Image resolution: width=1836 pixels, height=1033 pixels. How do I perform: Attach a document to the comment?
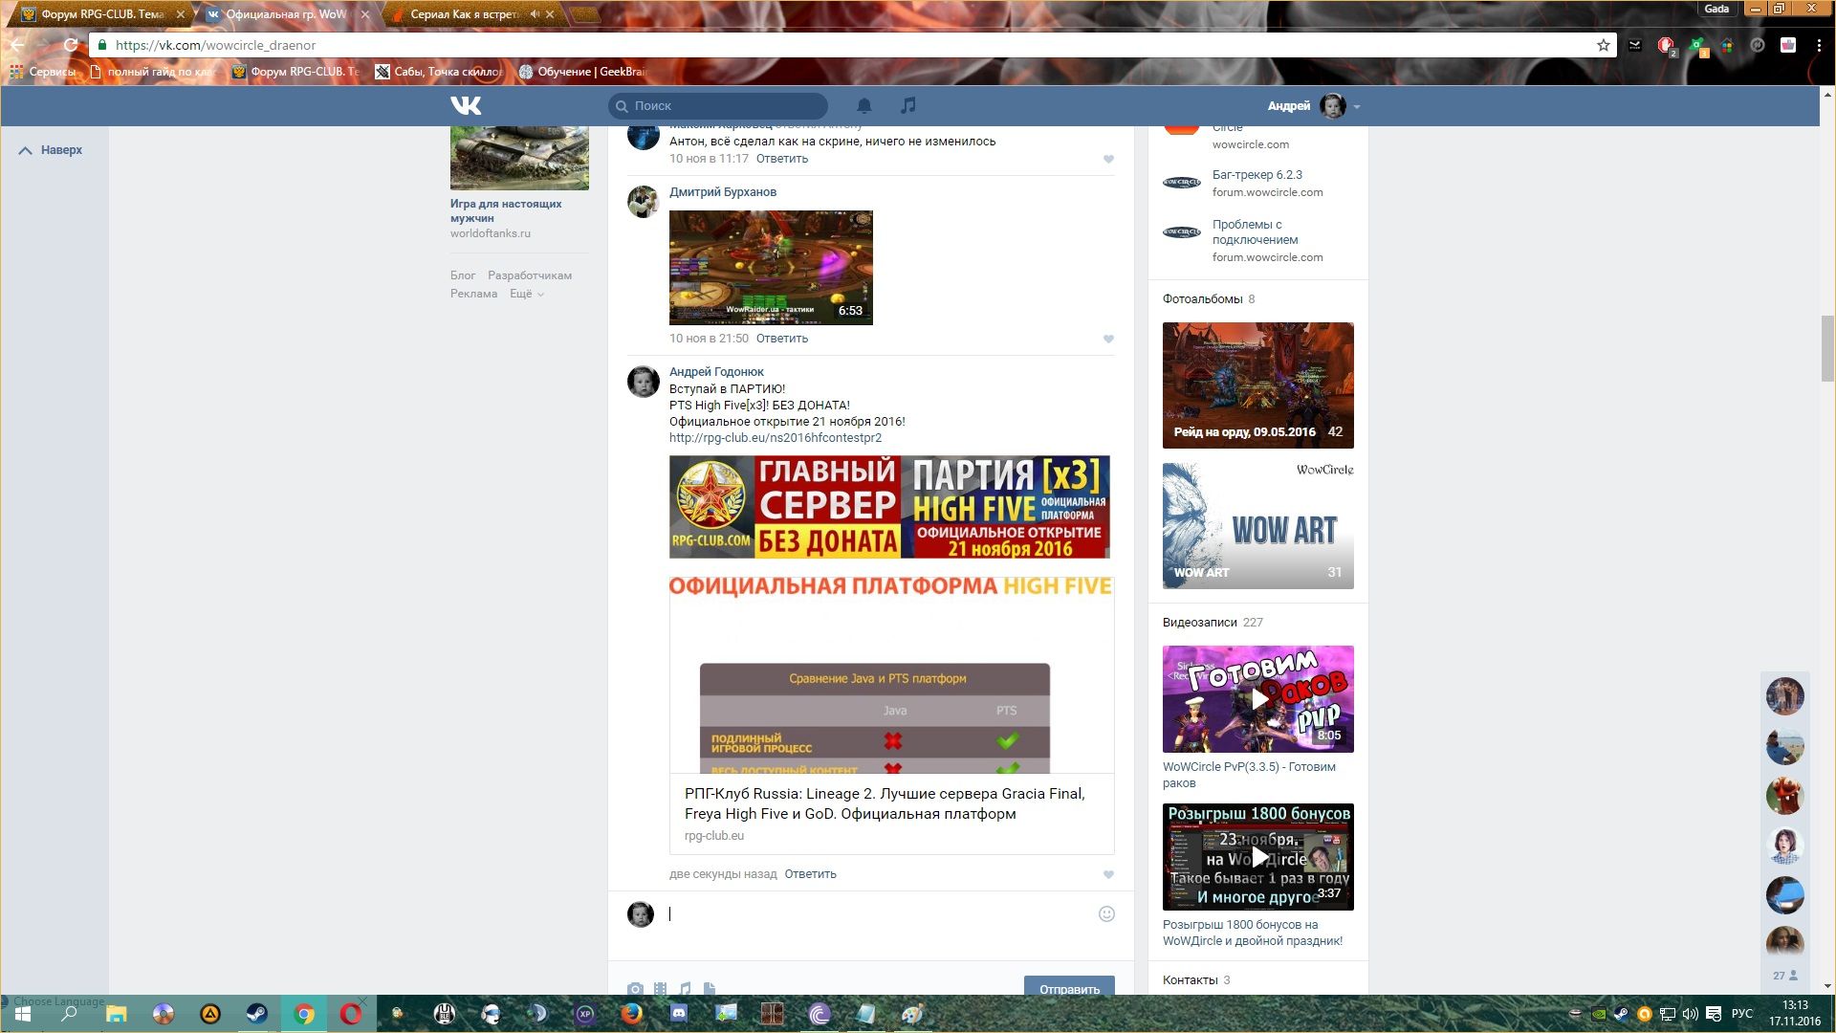pyautogui.click(x=710, y=988)
